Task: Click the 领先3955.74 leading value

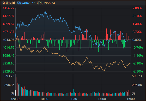Action: point(46,3)
